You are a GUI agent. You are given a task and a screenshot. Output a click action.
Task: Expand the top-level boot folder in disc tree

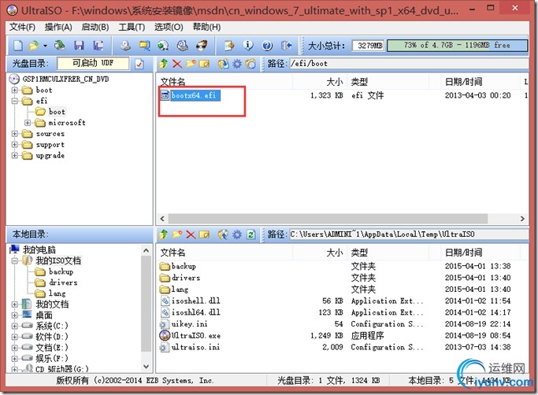click(15, 90)
